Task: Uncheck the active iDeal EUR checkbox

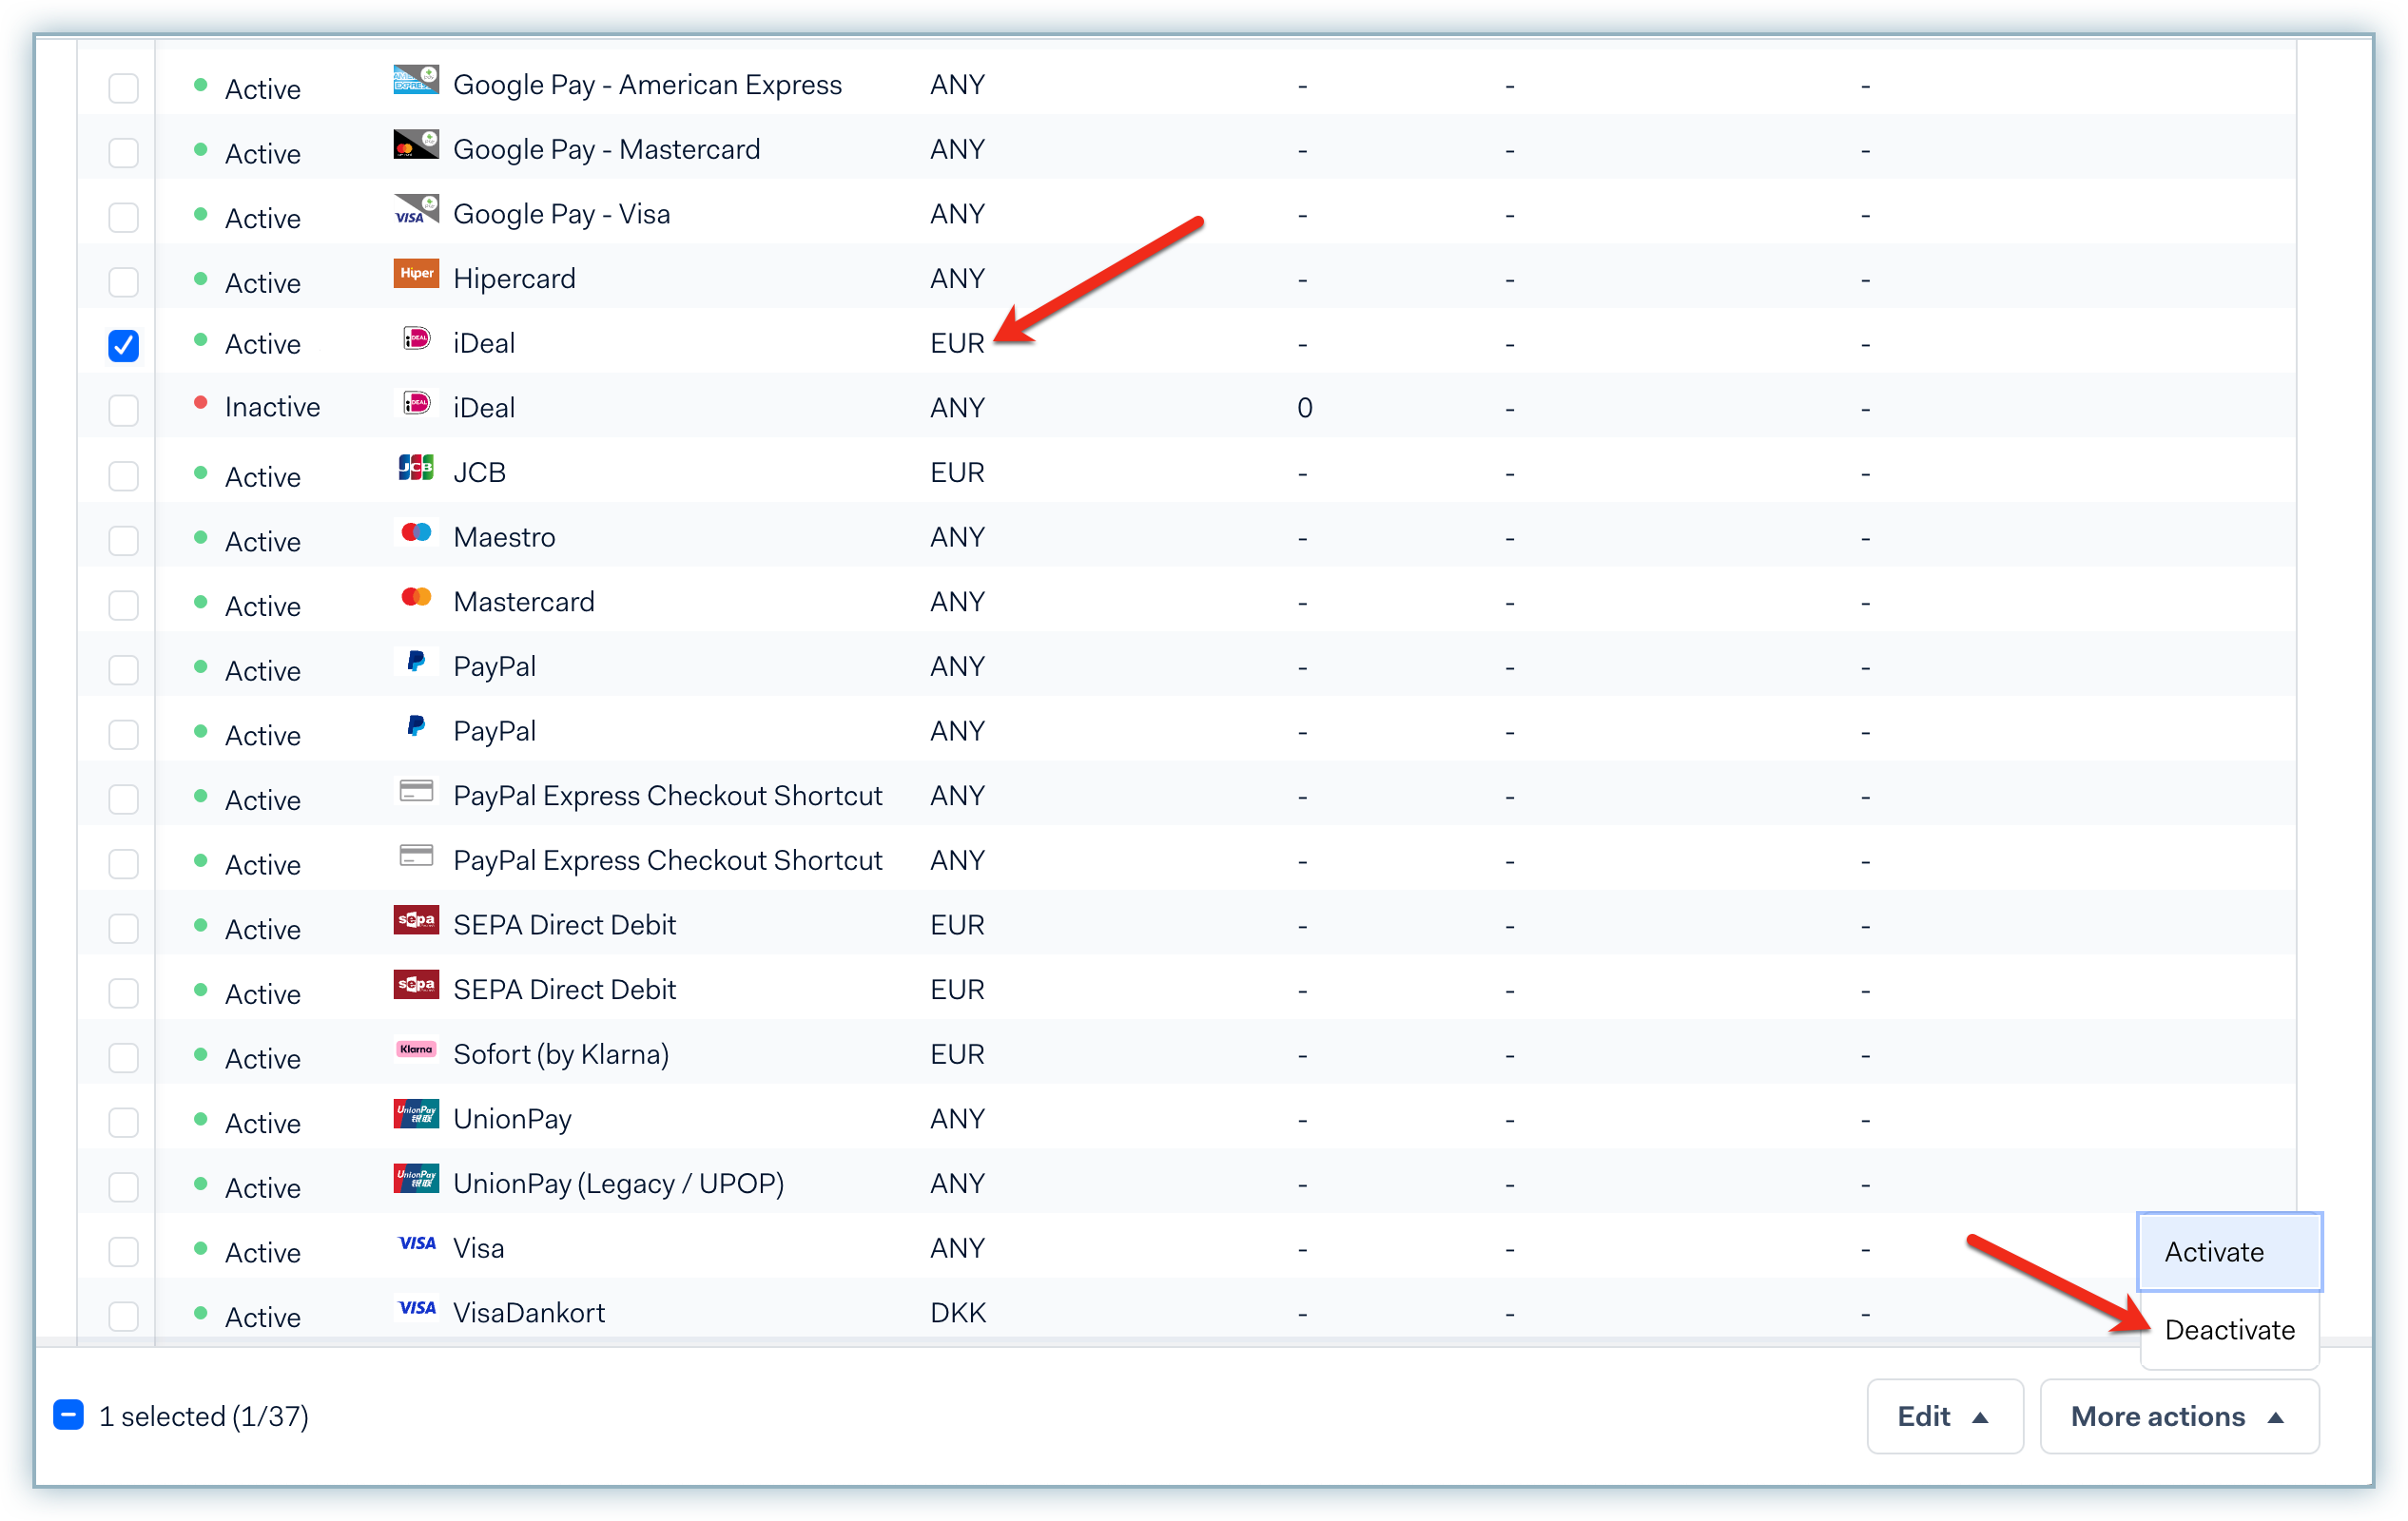Action: tap(123, 346)
